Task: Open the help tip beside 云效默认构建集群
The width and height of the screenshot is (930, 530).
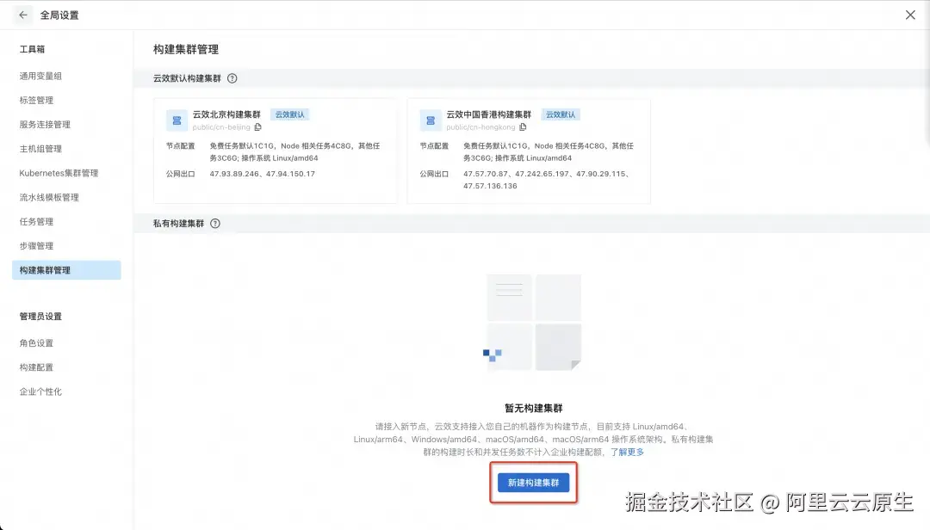Action: click(230, 78)
